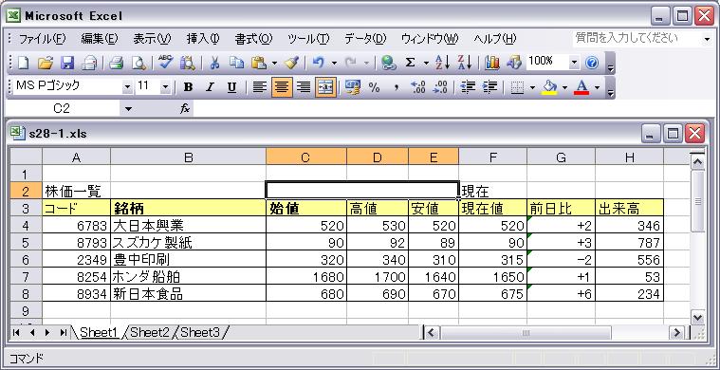Open the 挿入(I) menu

pos(203,39)
